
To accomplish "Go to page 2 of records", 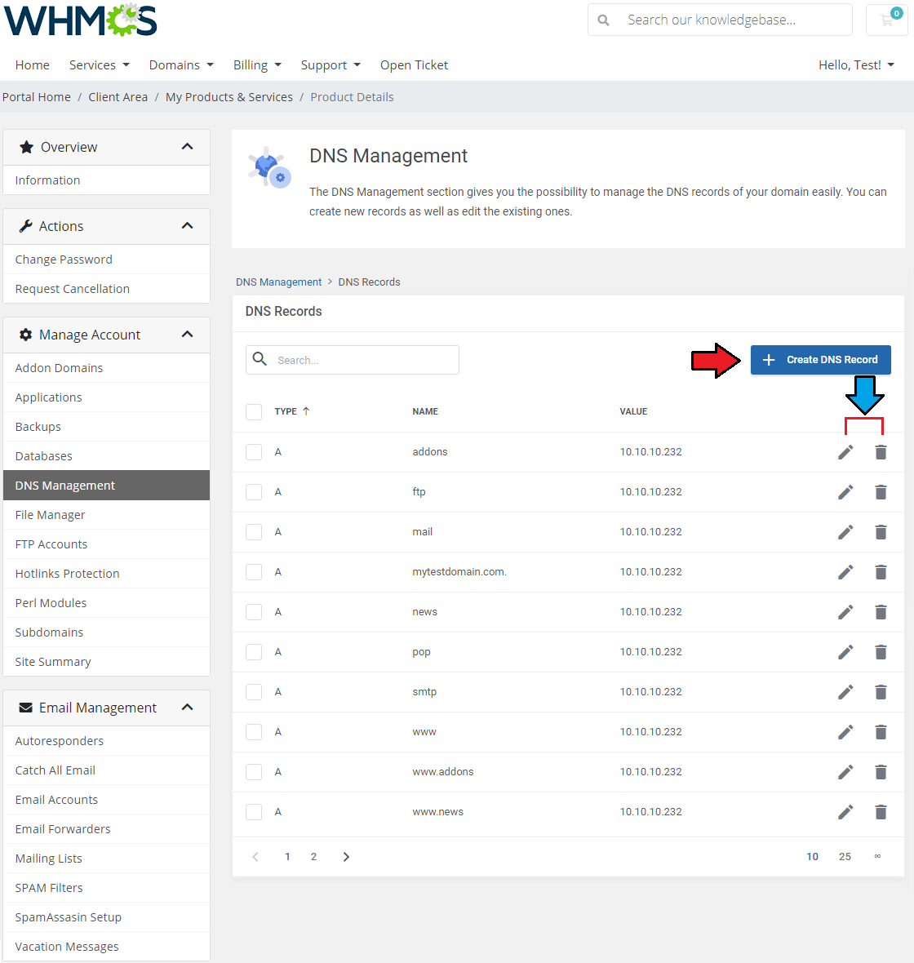I will pos(313,857).
